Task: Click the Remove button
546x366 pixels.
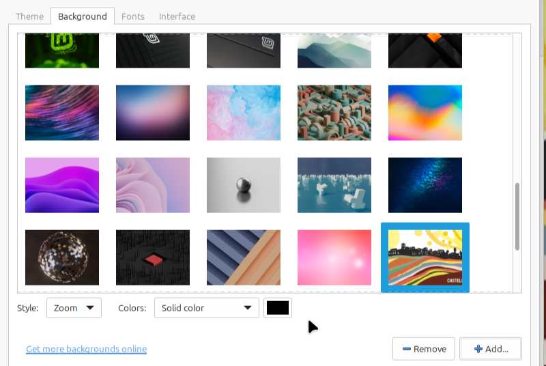Action: (423, 349)
